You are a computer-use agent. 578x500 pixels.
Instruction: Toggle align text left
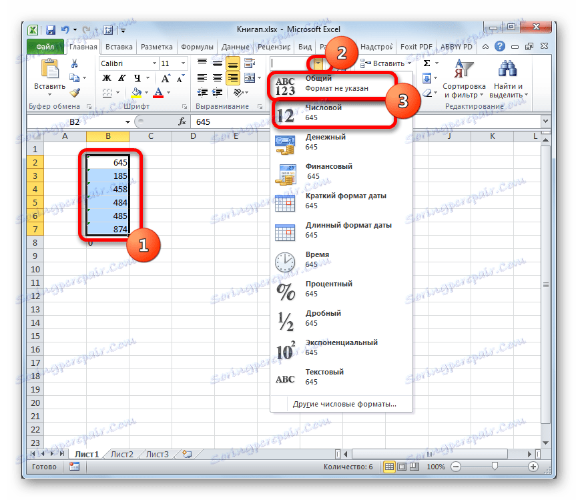click(202, 78)
